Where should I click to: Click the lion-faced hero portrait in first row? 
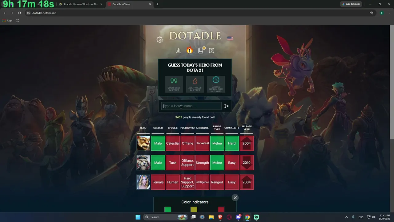(x=143, y=143)
